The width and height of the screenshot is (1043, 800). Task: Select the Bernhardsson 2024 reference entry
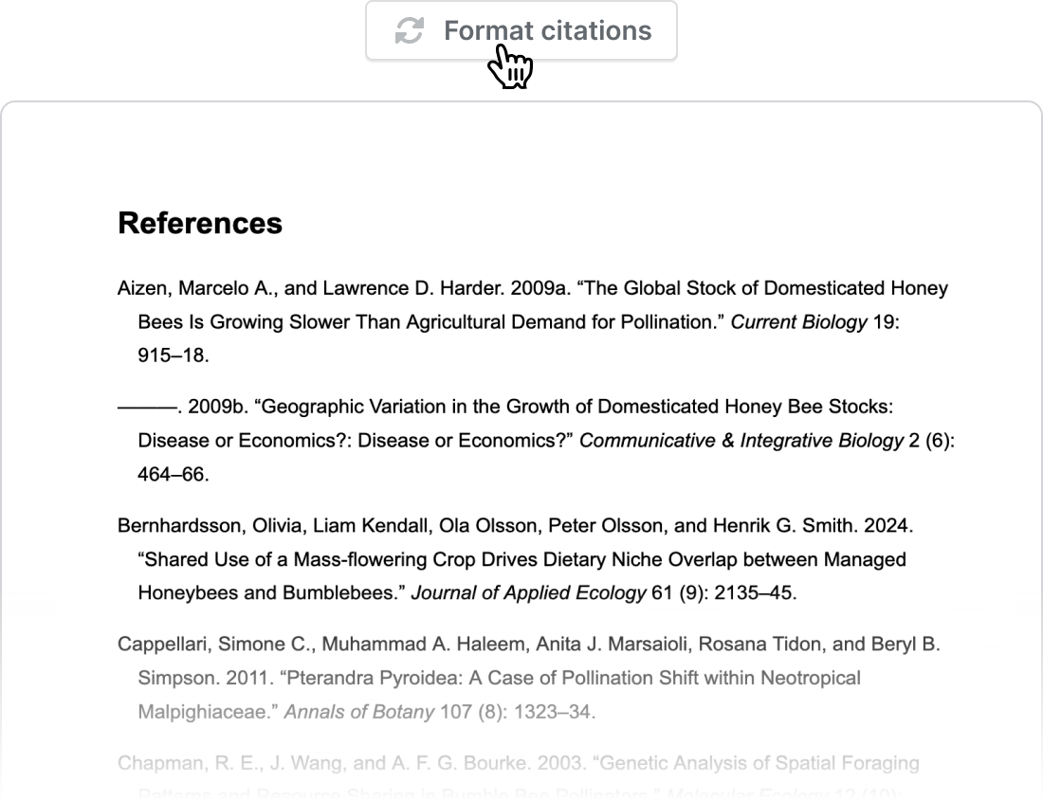(x=516, y=559)
